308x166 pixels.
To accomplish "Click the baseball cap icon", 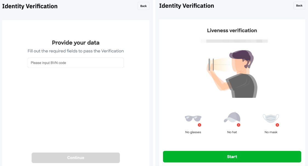I will click(232, 117).
